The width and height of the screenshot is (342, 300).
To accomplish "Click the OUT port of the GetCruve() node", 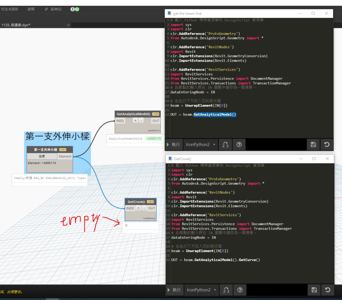I will 152,208.
